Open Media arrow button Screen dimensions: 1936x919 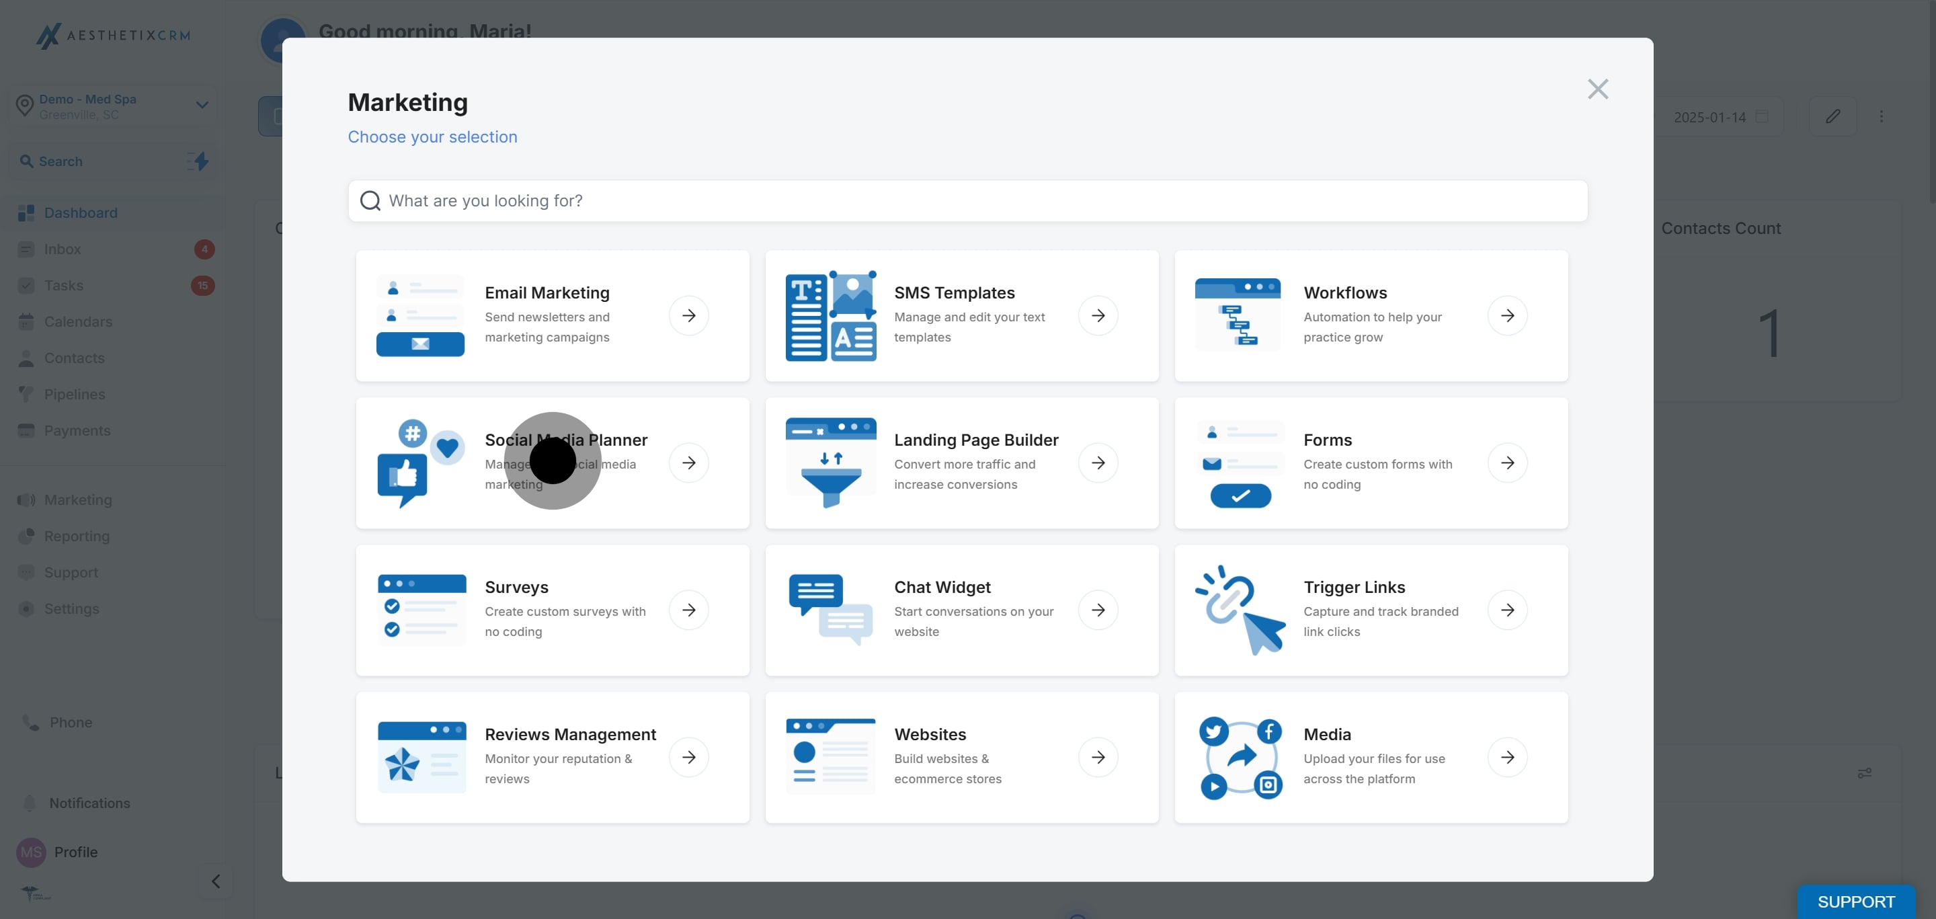1507,757
